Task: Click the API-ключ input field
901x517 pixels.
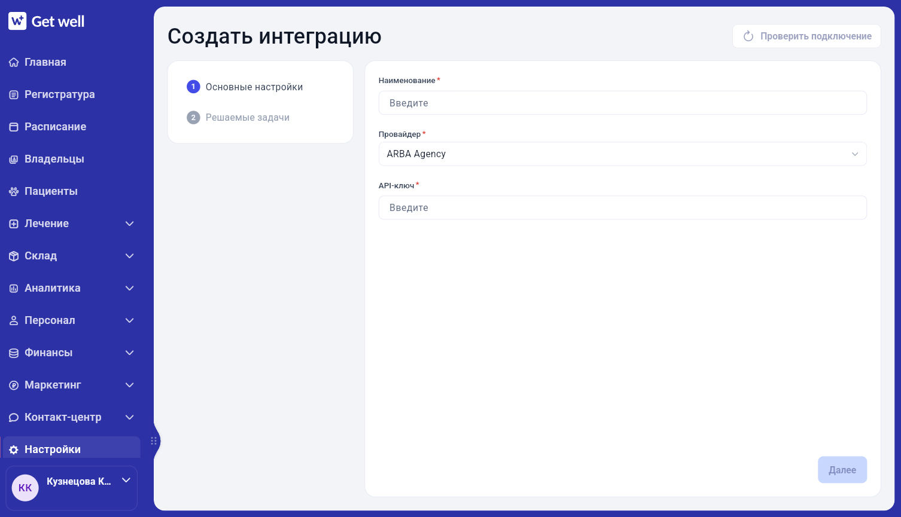Action: pyautogui.click(x=622, y=207)
